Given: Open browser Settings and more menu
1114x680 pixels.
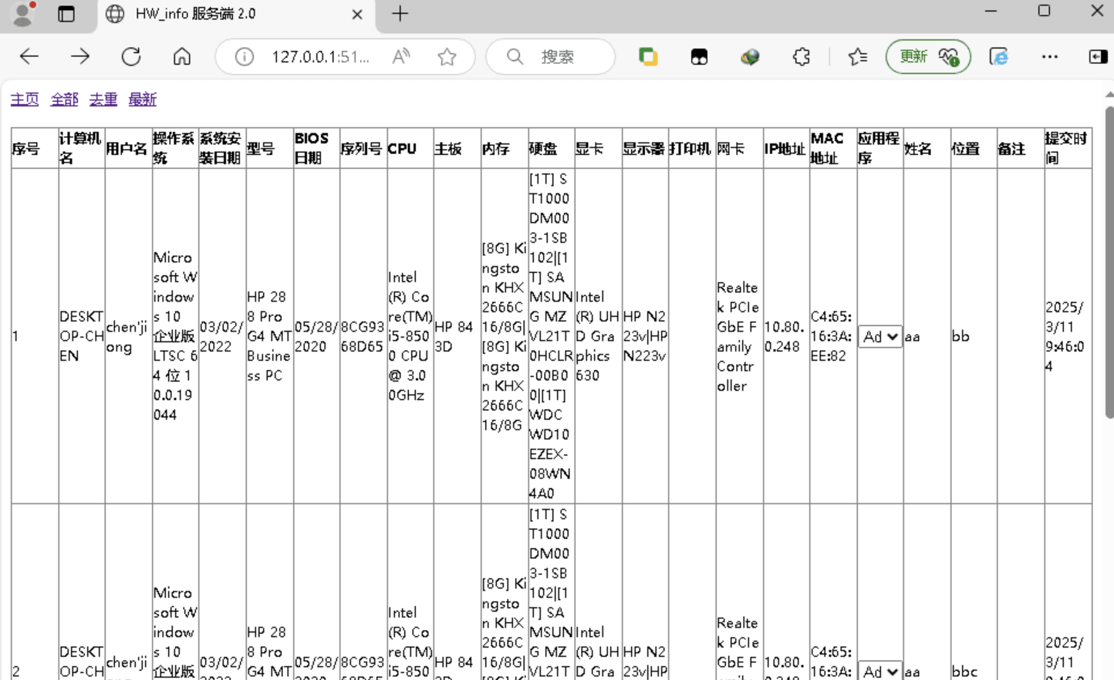Looking at the screenshot, I should [x=1049, y=56].
